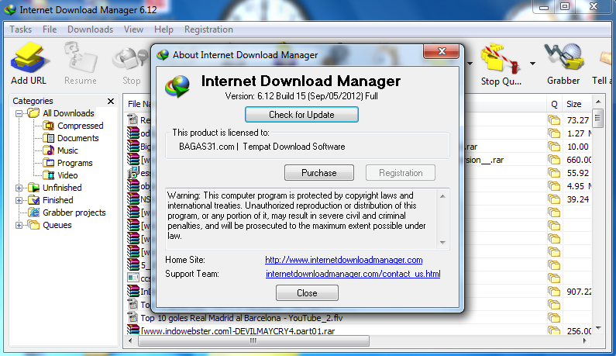Expand the Unfinished tree node
This screenshot has width=616, height=356.
(x=19, y=188)
